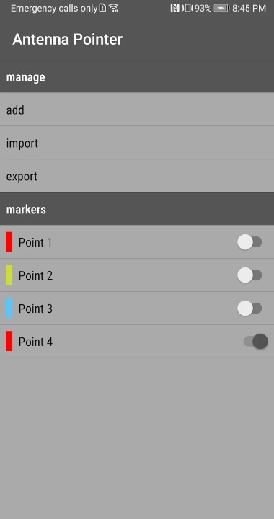Enable the Point 2 marker toggle

coord(249,275)
